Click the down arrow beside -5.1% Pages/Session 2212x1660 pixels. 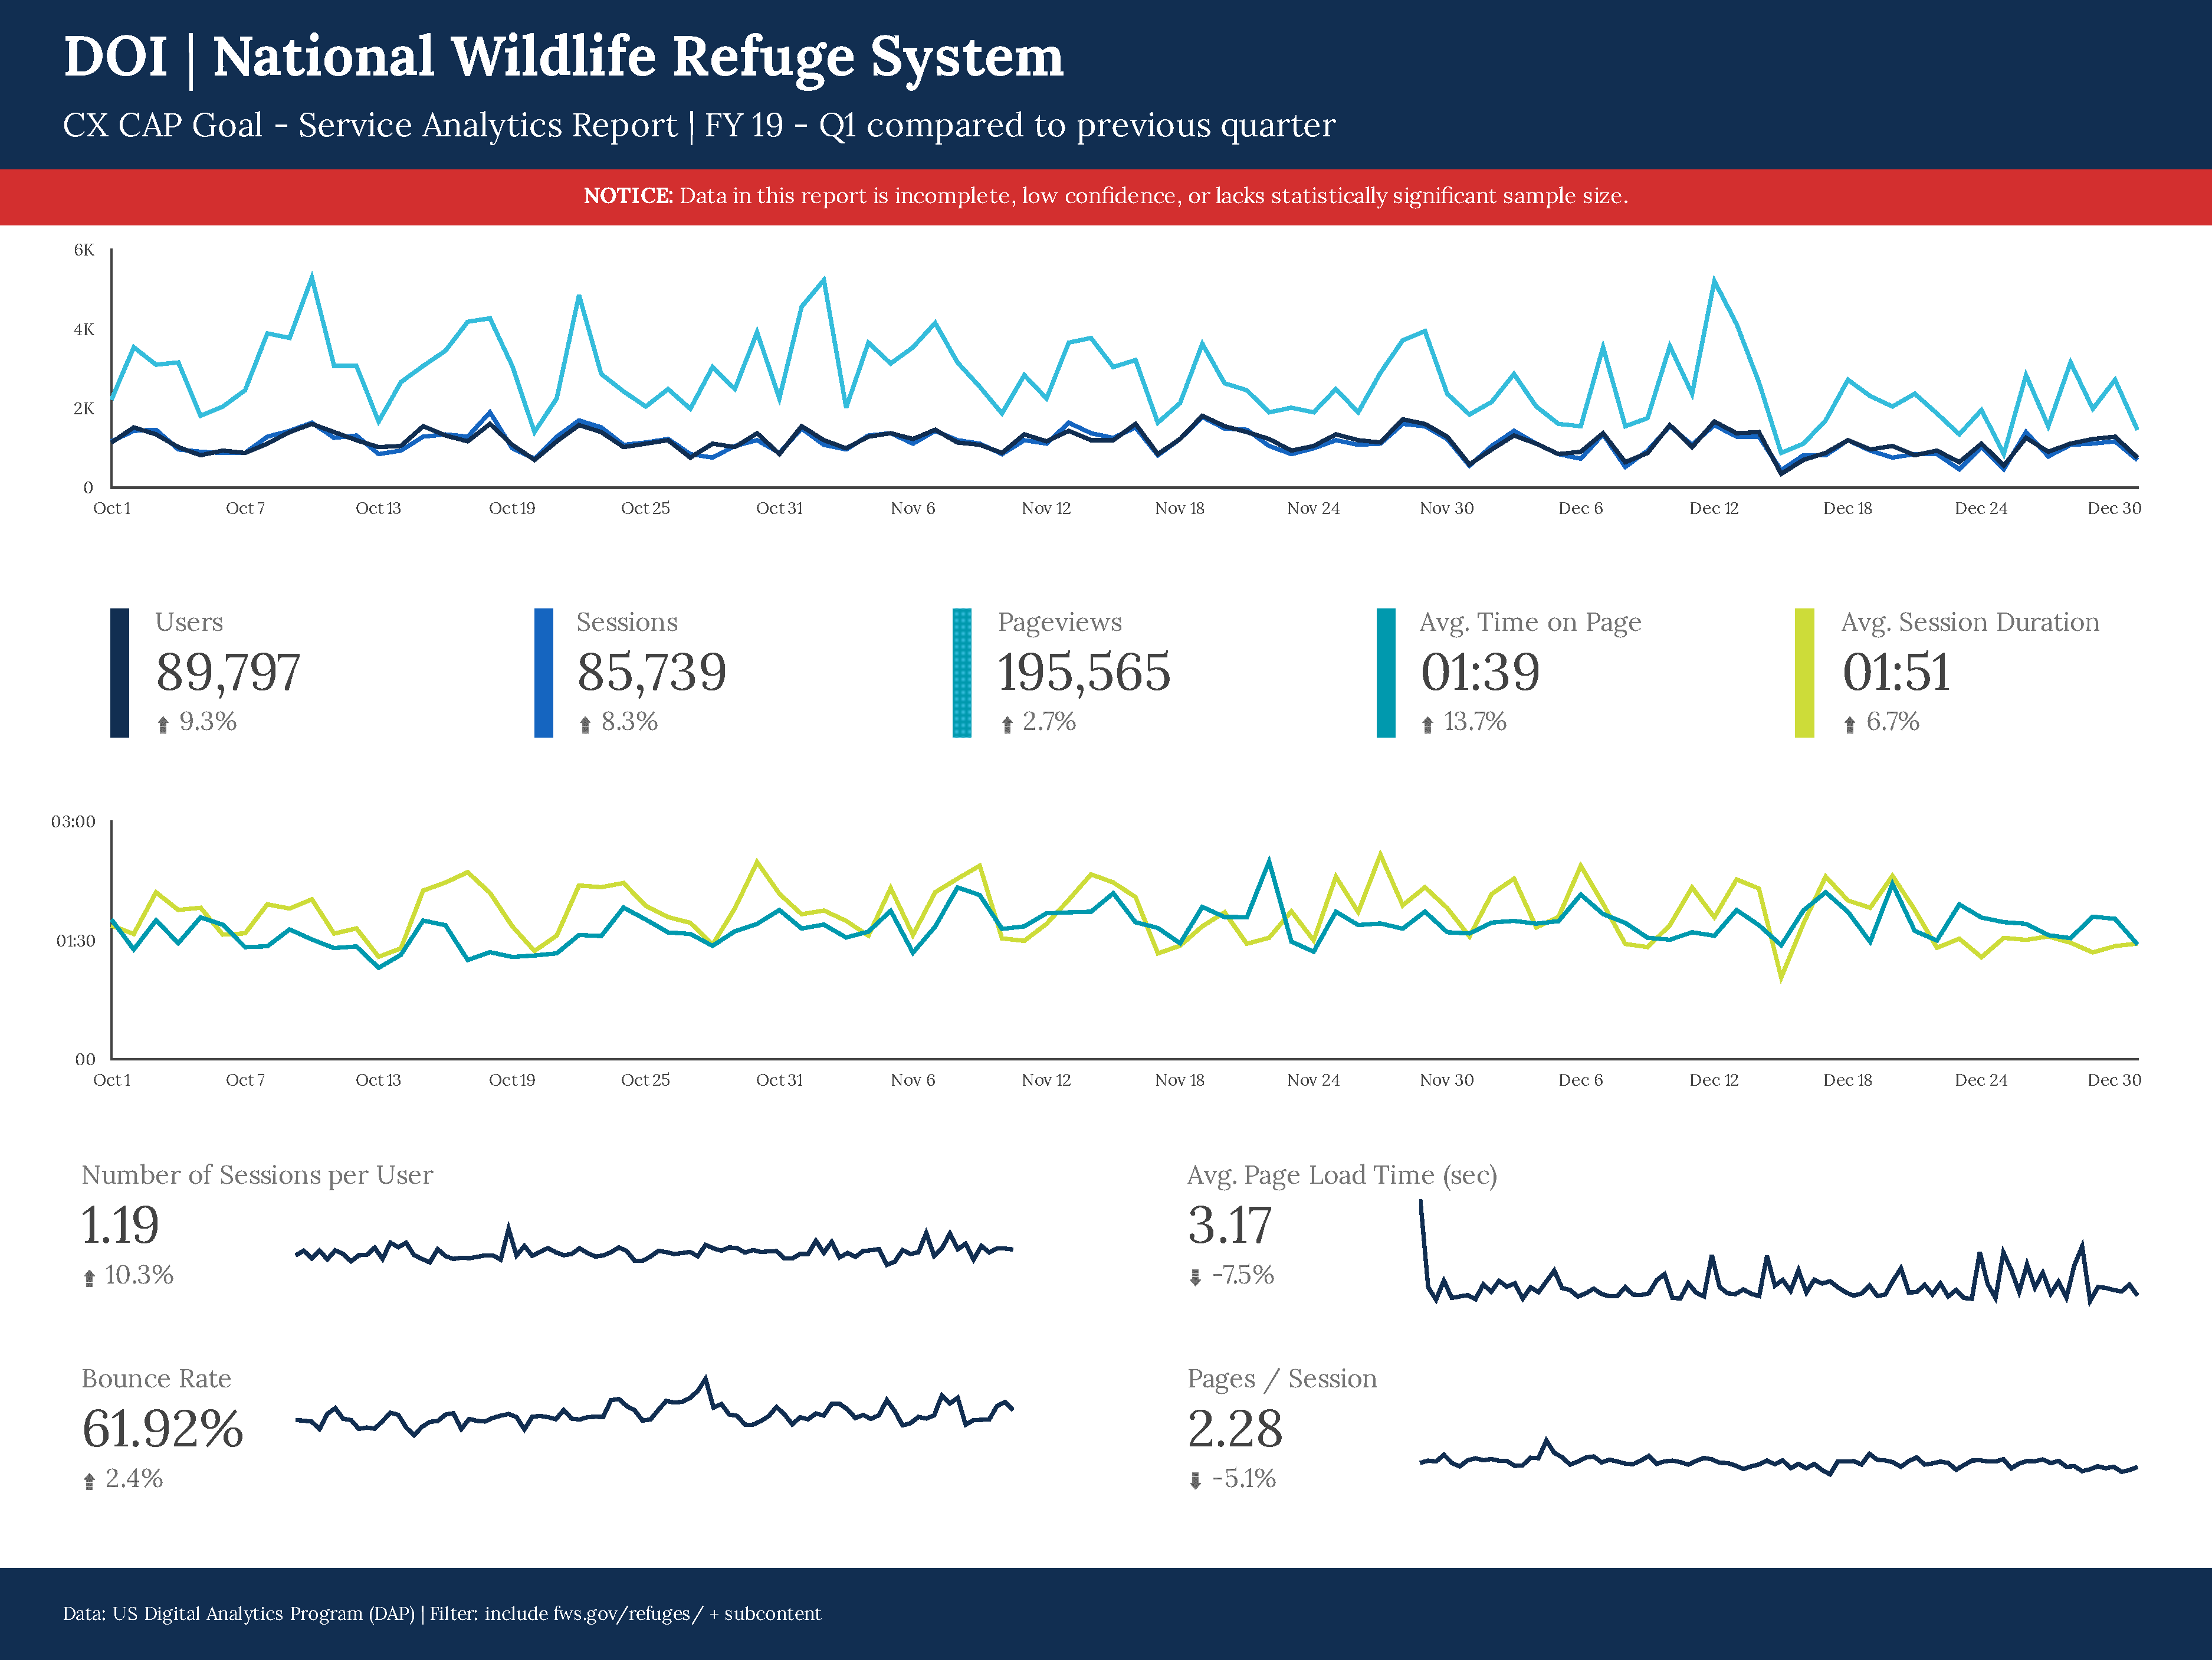(x=1195, y=1481)
